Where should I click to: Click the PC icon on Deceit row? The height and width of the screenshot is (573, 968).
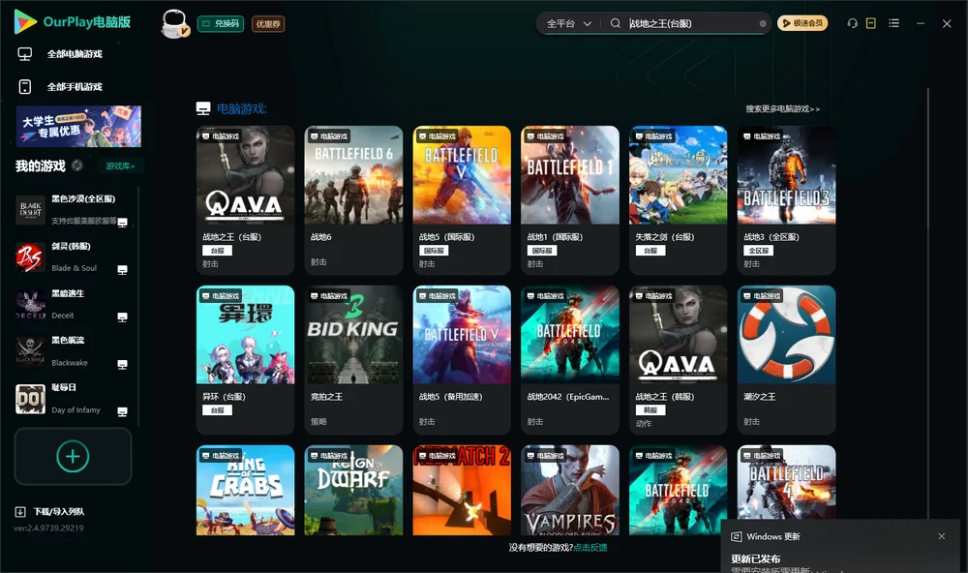pos(122,317)
